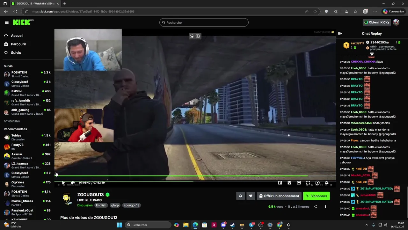Toggle the heart follow button
This screenshot has width=408, height=230.
click(251, 196)
